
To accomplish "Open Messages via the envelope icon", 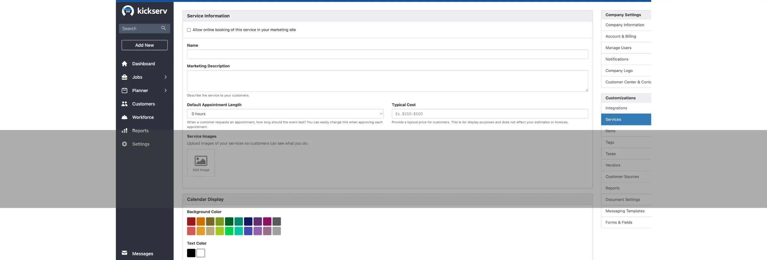I will pos(124,253).
